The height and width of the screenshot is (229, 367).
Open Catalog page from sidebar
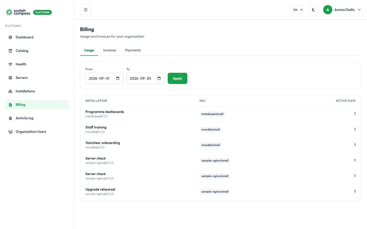pyautogui.click(x=37, y=51)
